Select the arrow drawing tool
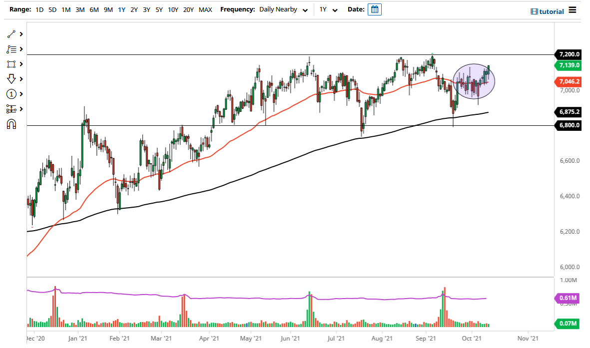590x348 pixels. click(x=10, y=79)
